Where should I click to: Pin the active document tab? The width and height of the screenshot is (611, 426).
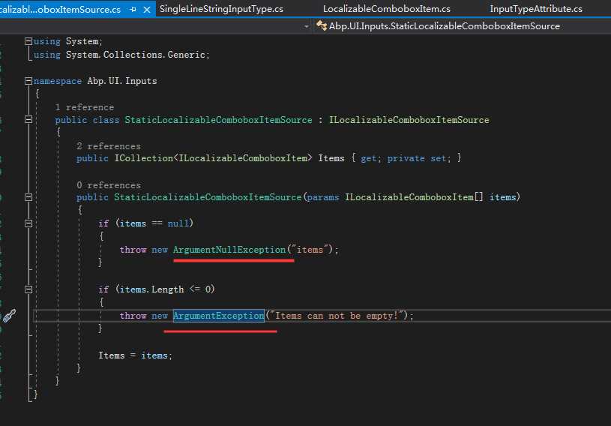133,9
